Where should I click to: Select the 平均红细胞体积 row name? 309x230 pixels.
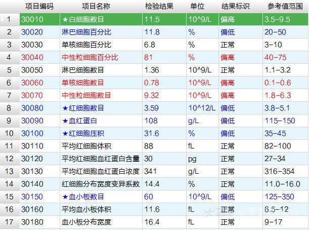click(86, 146)
